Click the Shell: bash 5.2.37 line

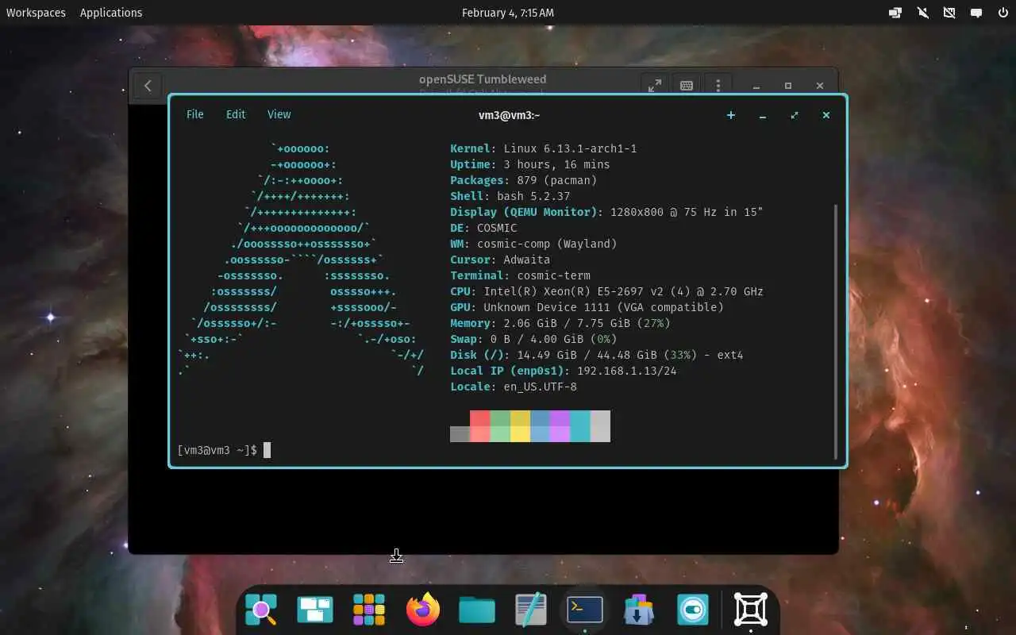click(510, 196)
